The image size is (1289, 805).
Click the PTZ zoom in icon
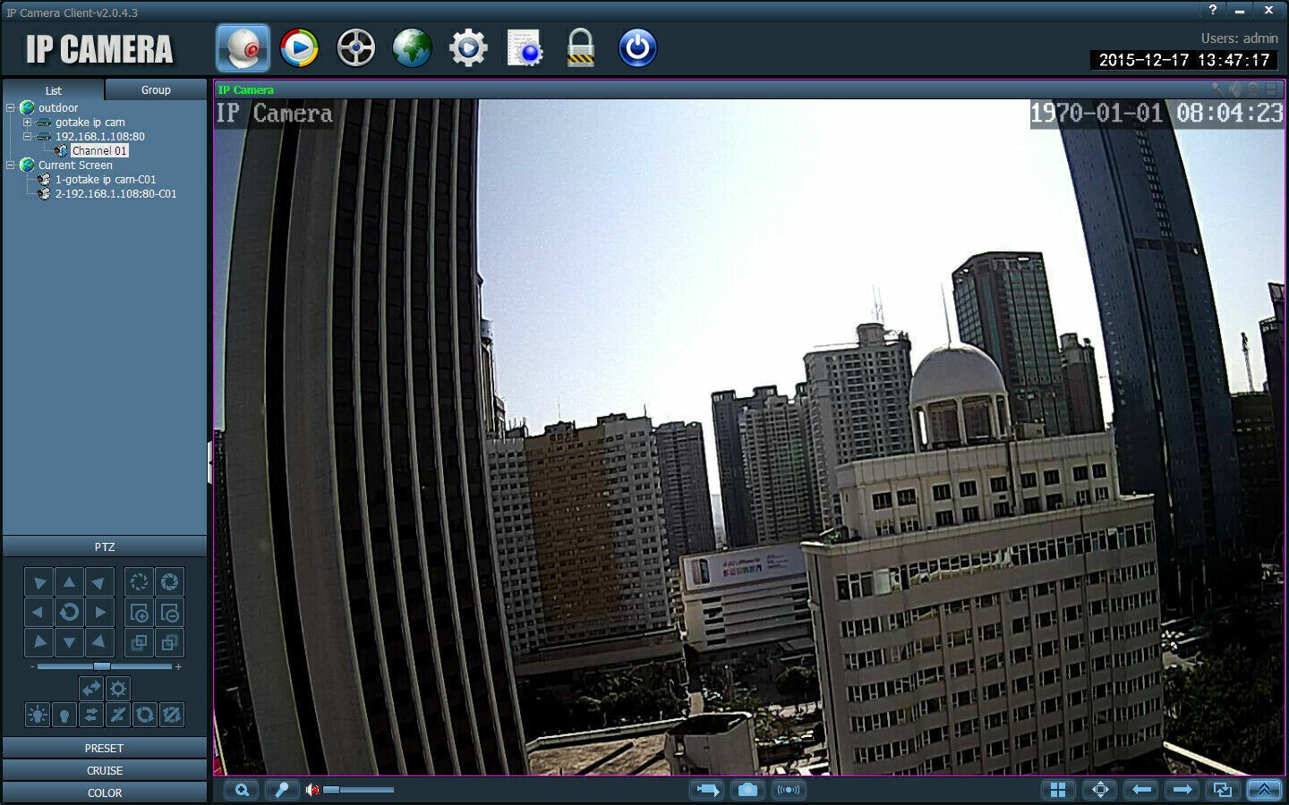pos(139,613)
